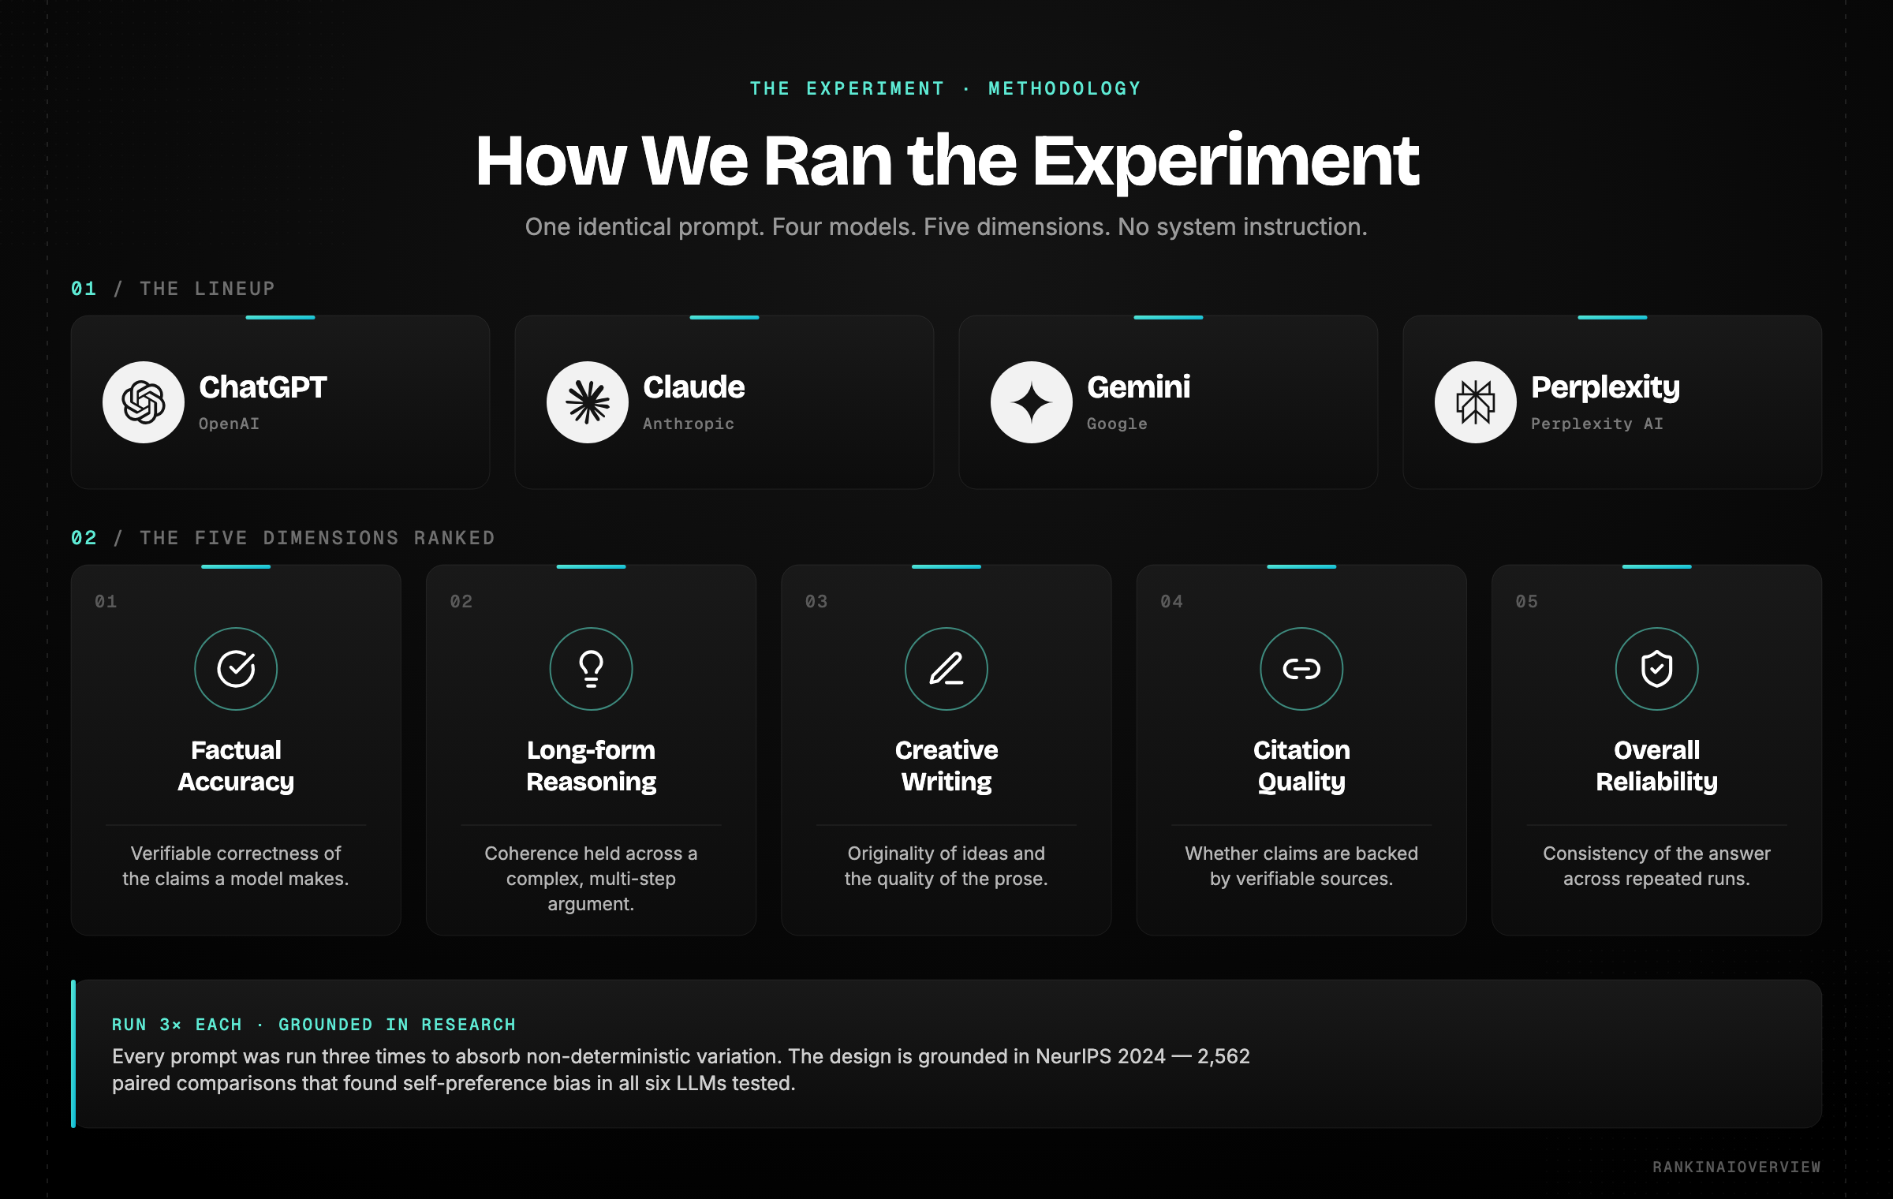Click the pen icon for Creative Writing

[946, 669]
